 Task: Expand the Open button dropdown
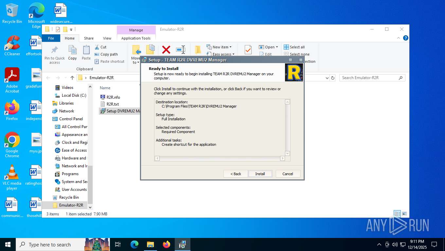coord(277,47)
